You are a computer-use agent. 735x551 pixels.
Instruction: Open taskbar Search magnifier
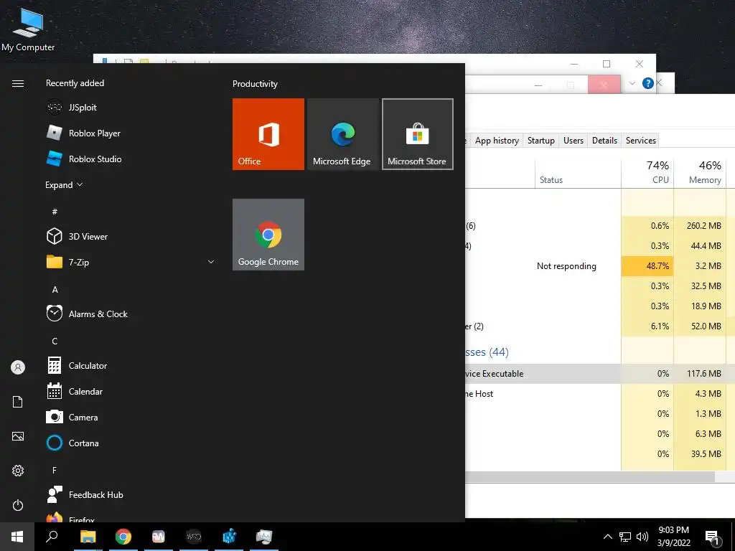[52, 537]
